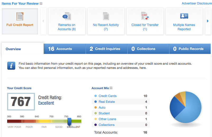Click the light blue Credit Cards bullet dot
This screenshot has height=137, width=212.
(95, 96)
